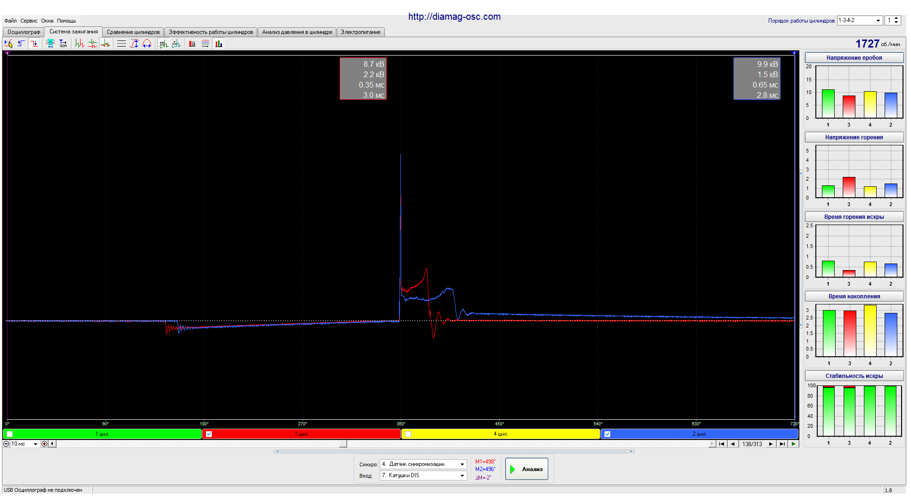Click the Время накопления chart header
This screenshot has width=911, height=496.
(854, 296)
